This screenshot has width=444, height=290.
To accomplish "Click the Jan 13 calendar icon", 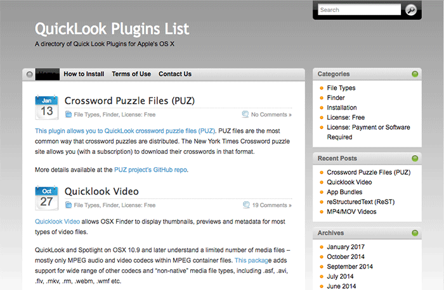I will click(x=47, y=108).
